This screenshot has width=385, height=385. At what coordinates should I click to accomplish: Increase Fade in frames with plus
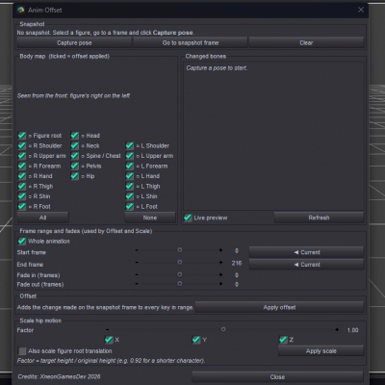pyautogui.click(x=220, y=274)
